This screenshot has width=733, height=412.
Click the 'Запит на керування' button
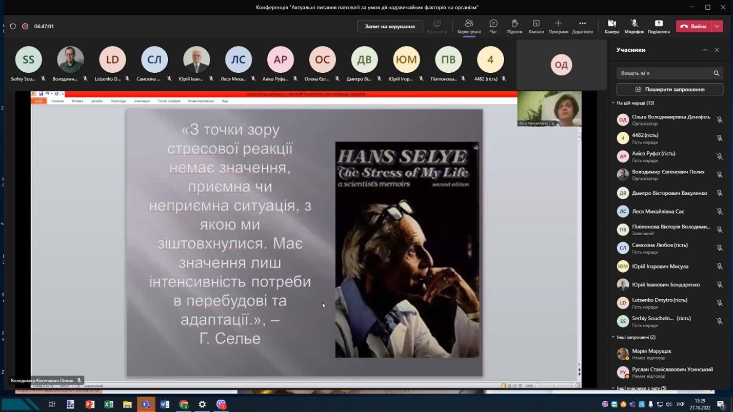(390, 26)
